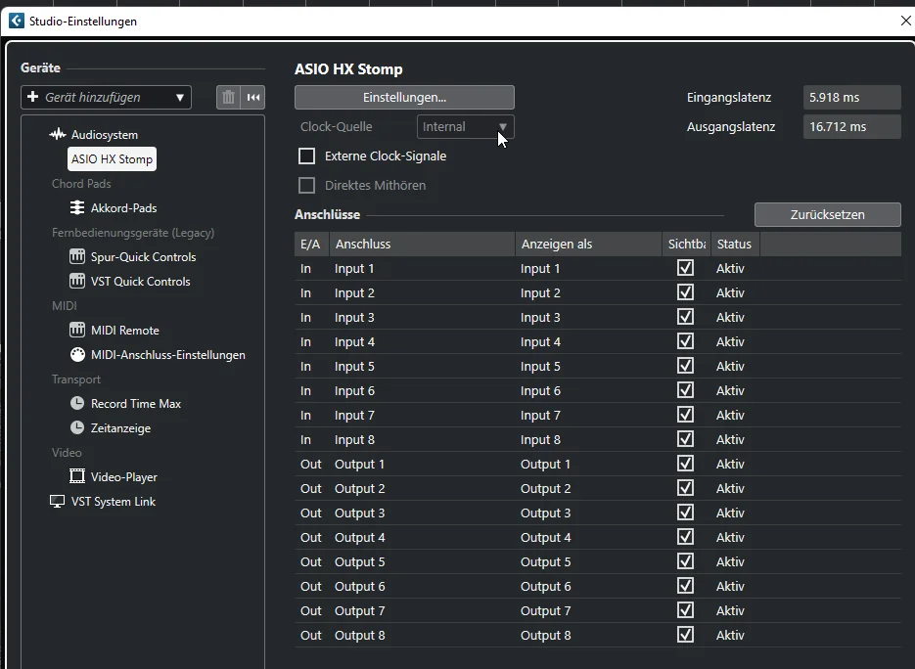Click the Video-Player film icon
This screenshot has width=915, height=669.
tap(77, 476)
